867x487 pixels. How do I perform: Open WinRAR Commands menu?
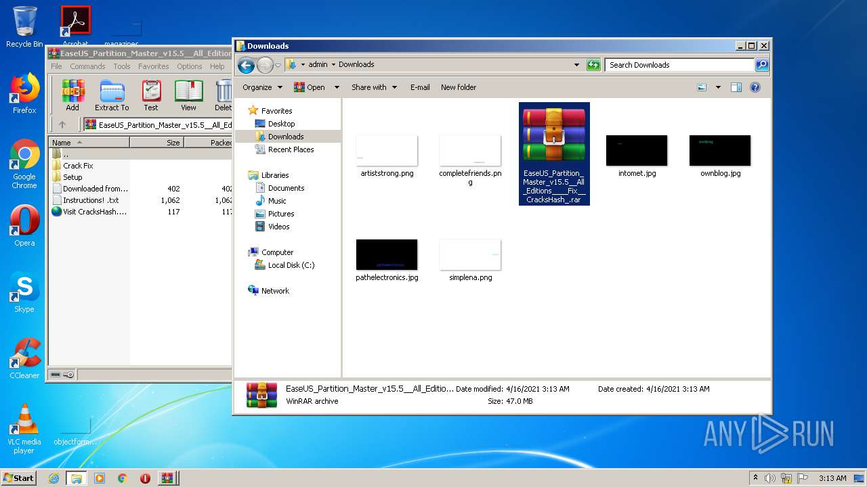click(x=87, y=66)
